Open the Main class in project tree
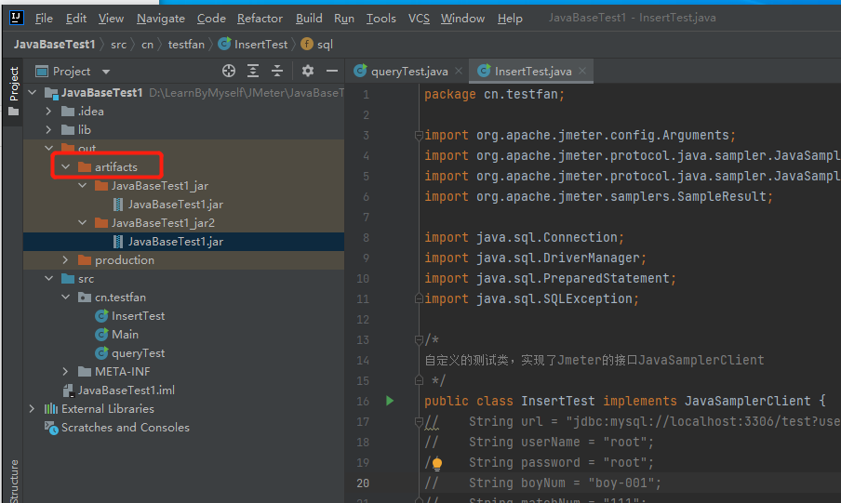 coord(125,335)
